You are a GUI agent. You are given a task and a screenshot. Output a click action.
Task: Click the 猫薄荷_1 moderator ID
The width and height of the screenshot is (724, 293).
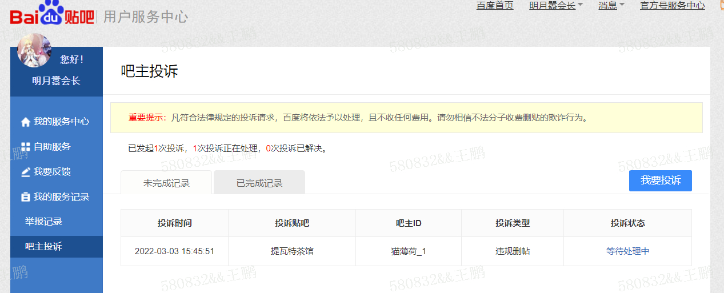pyautogui.click(x=408, y=251)
